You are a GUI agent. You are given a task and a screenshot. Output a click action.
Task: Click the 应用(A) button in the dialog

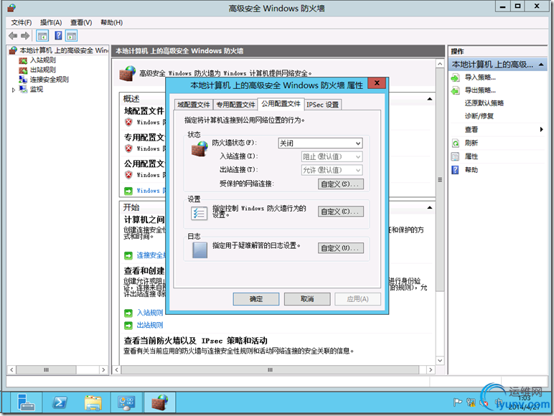pyautogui.click(x=357, y=299)
